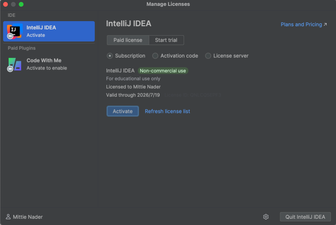Click the 'Activate to enable' text under Code With Me

click(47, 68)
